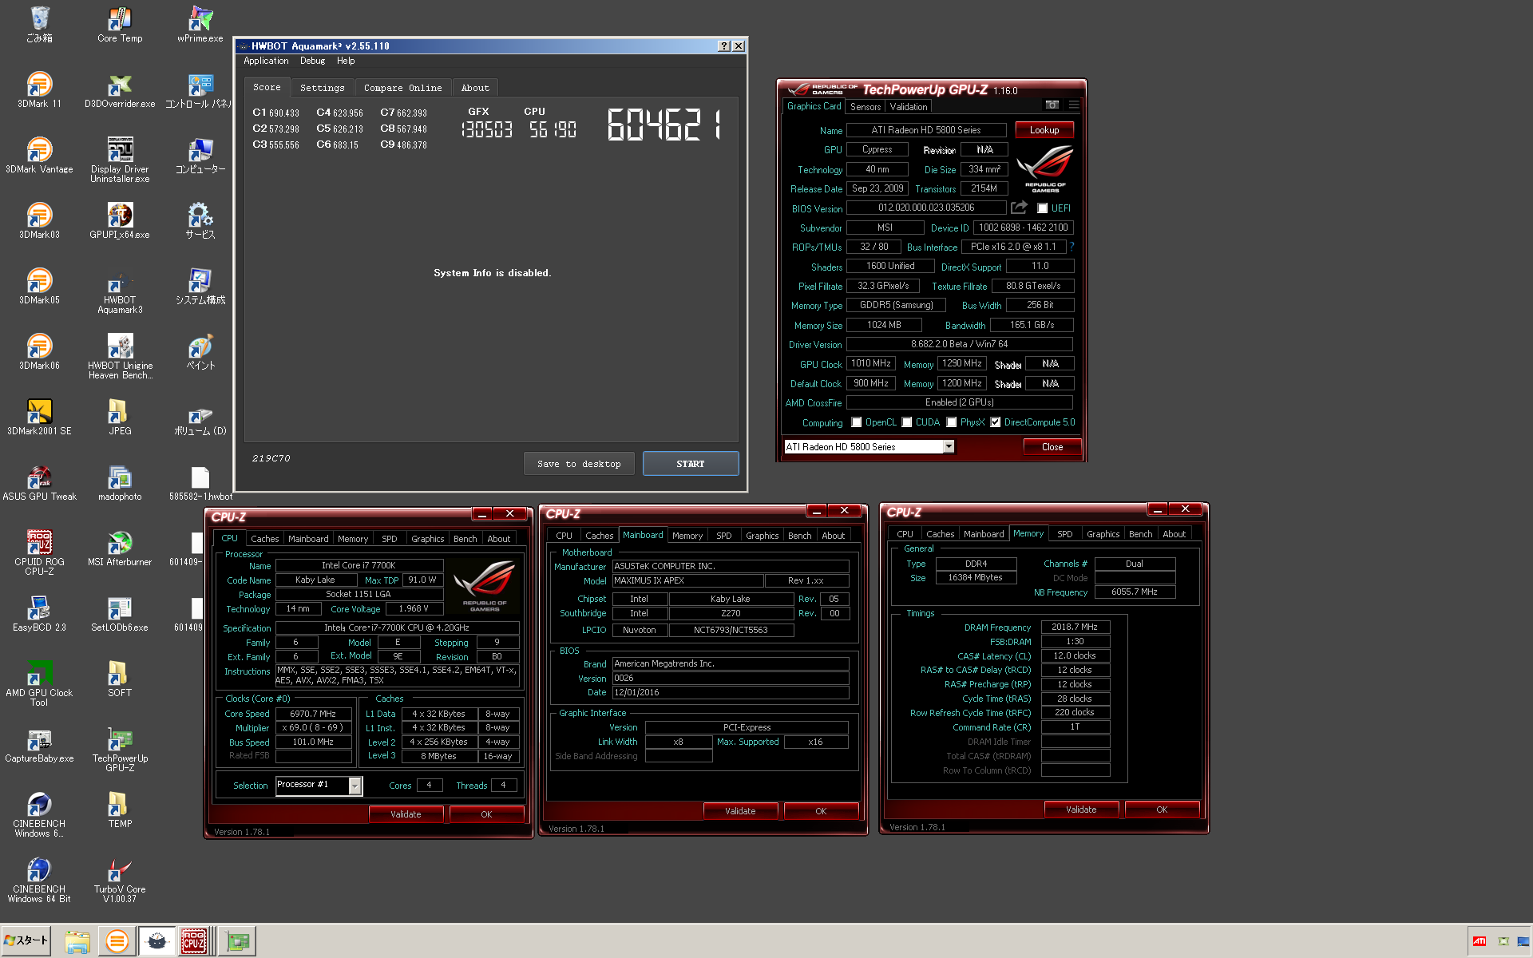Switch to the Validation tab in GPU-Z

(x=909, y=107)
